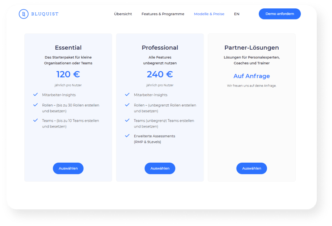The image size is (332, 226).
Task: Select the Modelle & Preise menu item
Action: pos(209,14)
